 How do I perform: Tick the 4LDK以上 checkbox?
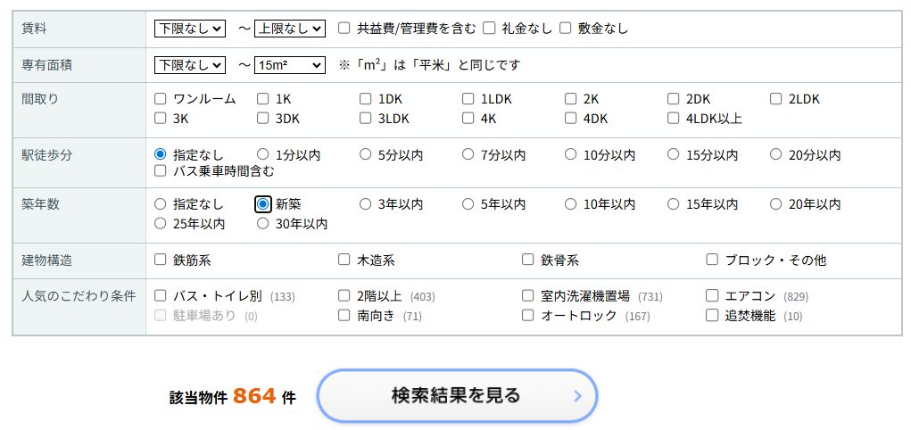[x=674, y=118]
